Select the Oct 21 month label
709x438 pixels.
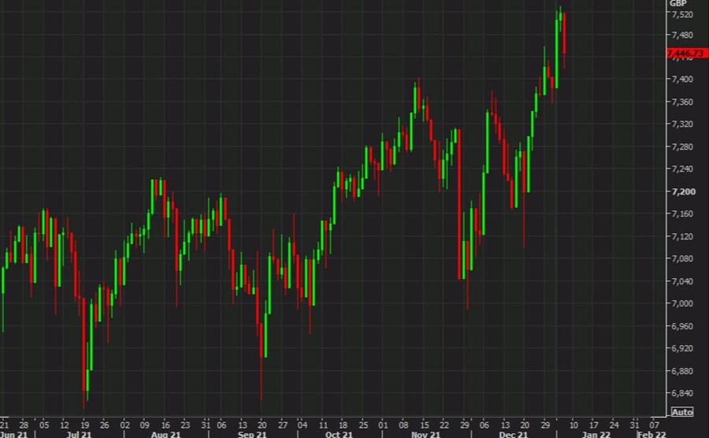(339, 434)
